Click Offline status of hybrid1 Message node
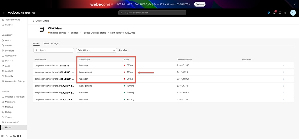Viewport: 299px width, 139px height. (x=128, y=65)
